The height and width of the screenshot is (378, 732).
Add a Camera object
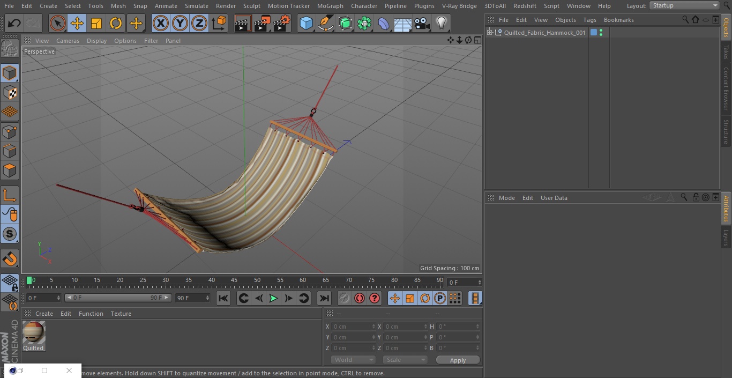[422, 23]
